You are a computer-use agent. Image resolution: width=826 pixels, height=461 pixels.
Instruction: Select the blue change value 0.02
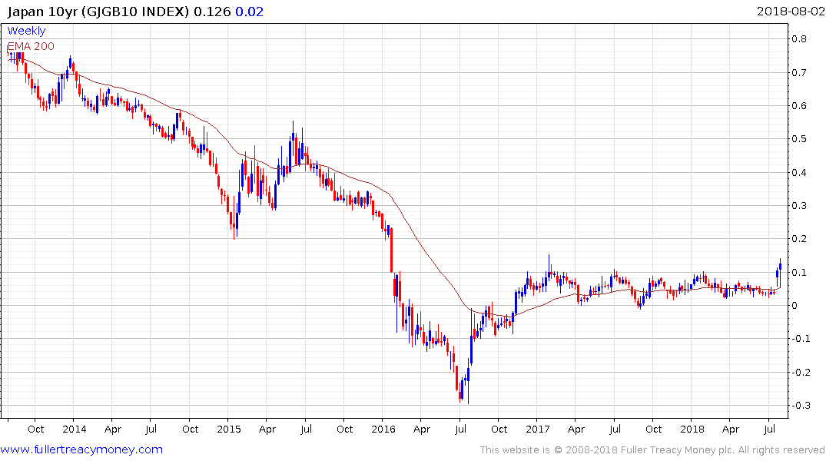tap(249, 12)
